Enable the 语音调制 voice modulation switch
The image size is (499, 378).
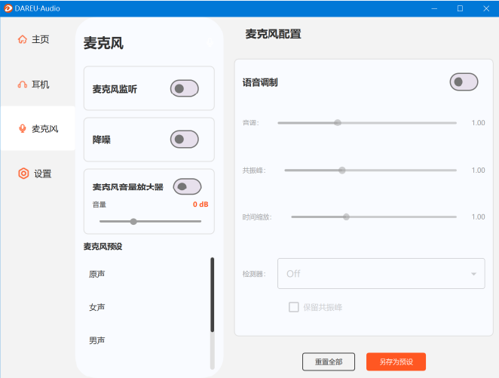pos(464,81)
